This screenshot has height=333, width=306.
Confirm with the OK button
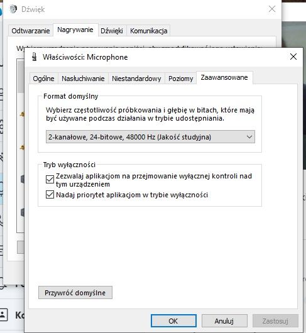[x=173, y=321]
